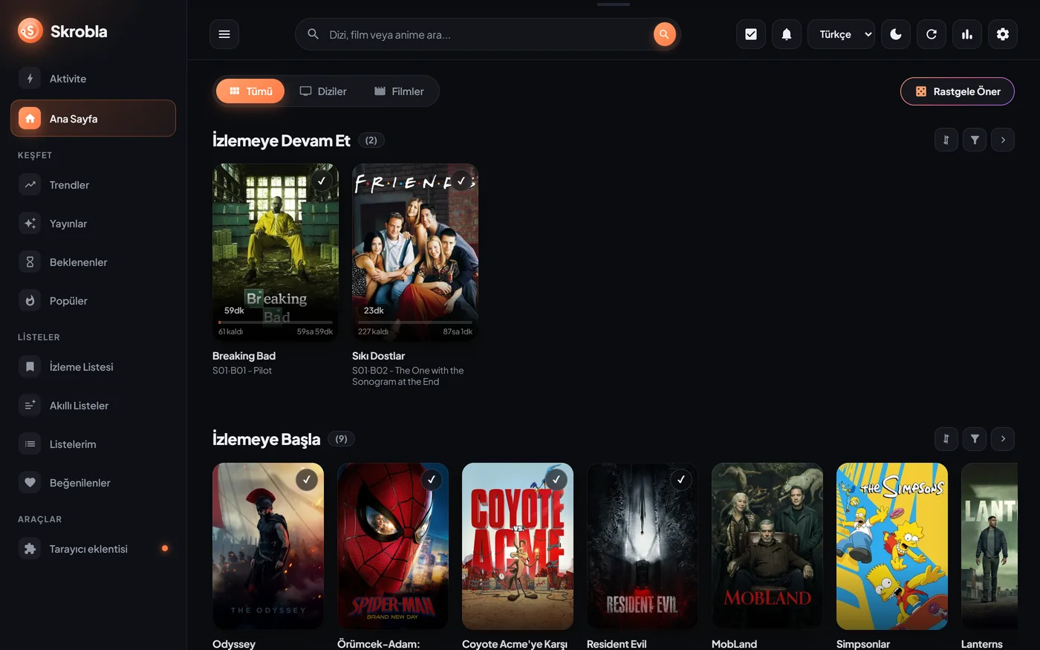
Task: Filter the İzlemeye Başla section
Action: [x=975, y=439]
